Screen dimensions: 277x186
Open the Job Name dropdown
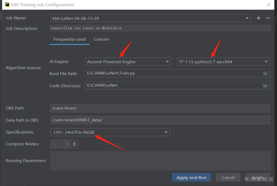[247, 18]
